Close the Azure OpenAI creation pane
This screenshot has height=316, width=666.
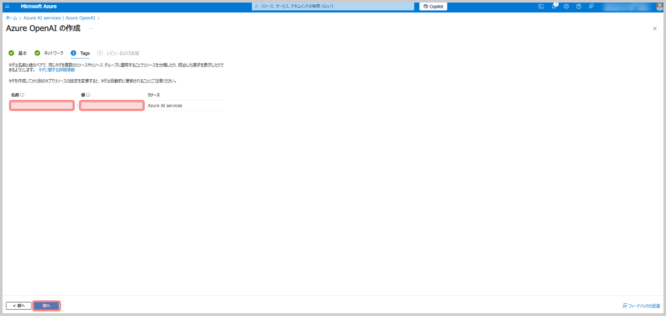pyautogui.click(x=655, y=29)
